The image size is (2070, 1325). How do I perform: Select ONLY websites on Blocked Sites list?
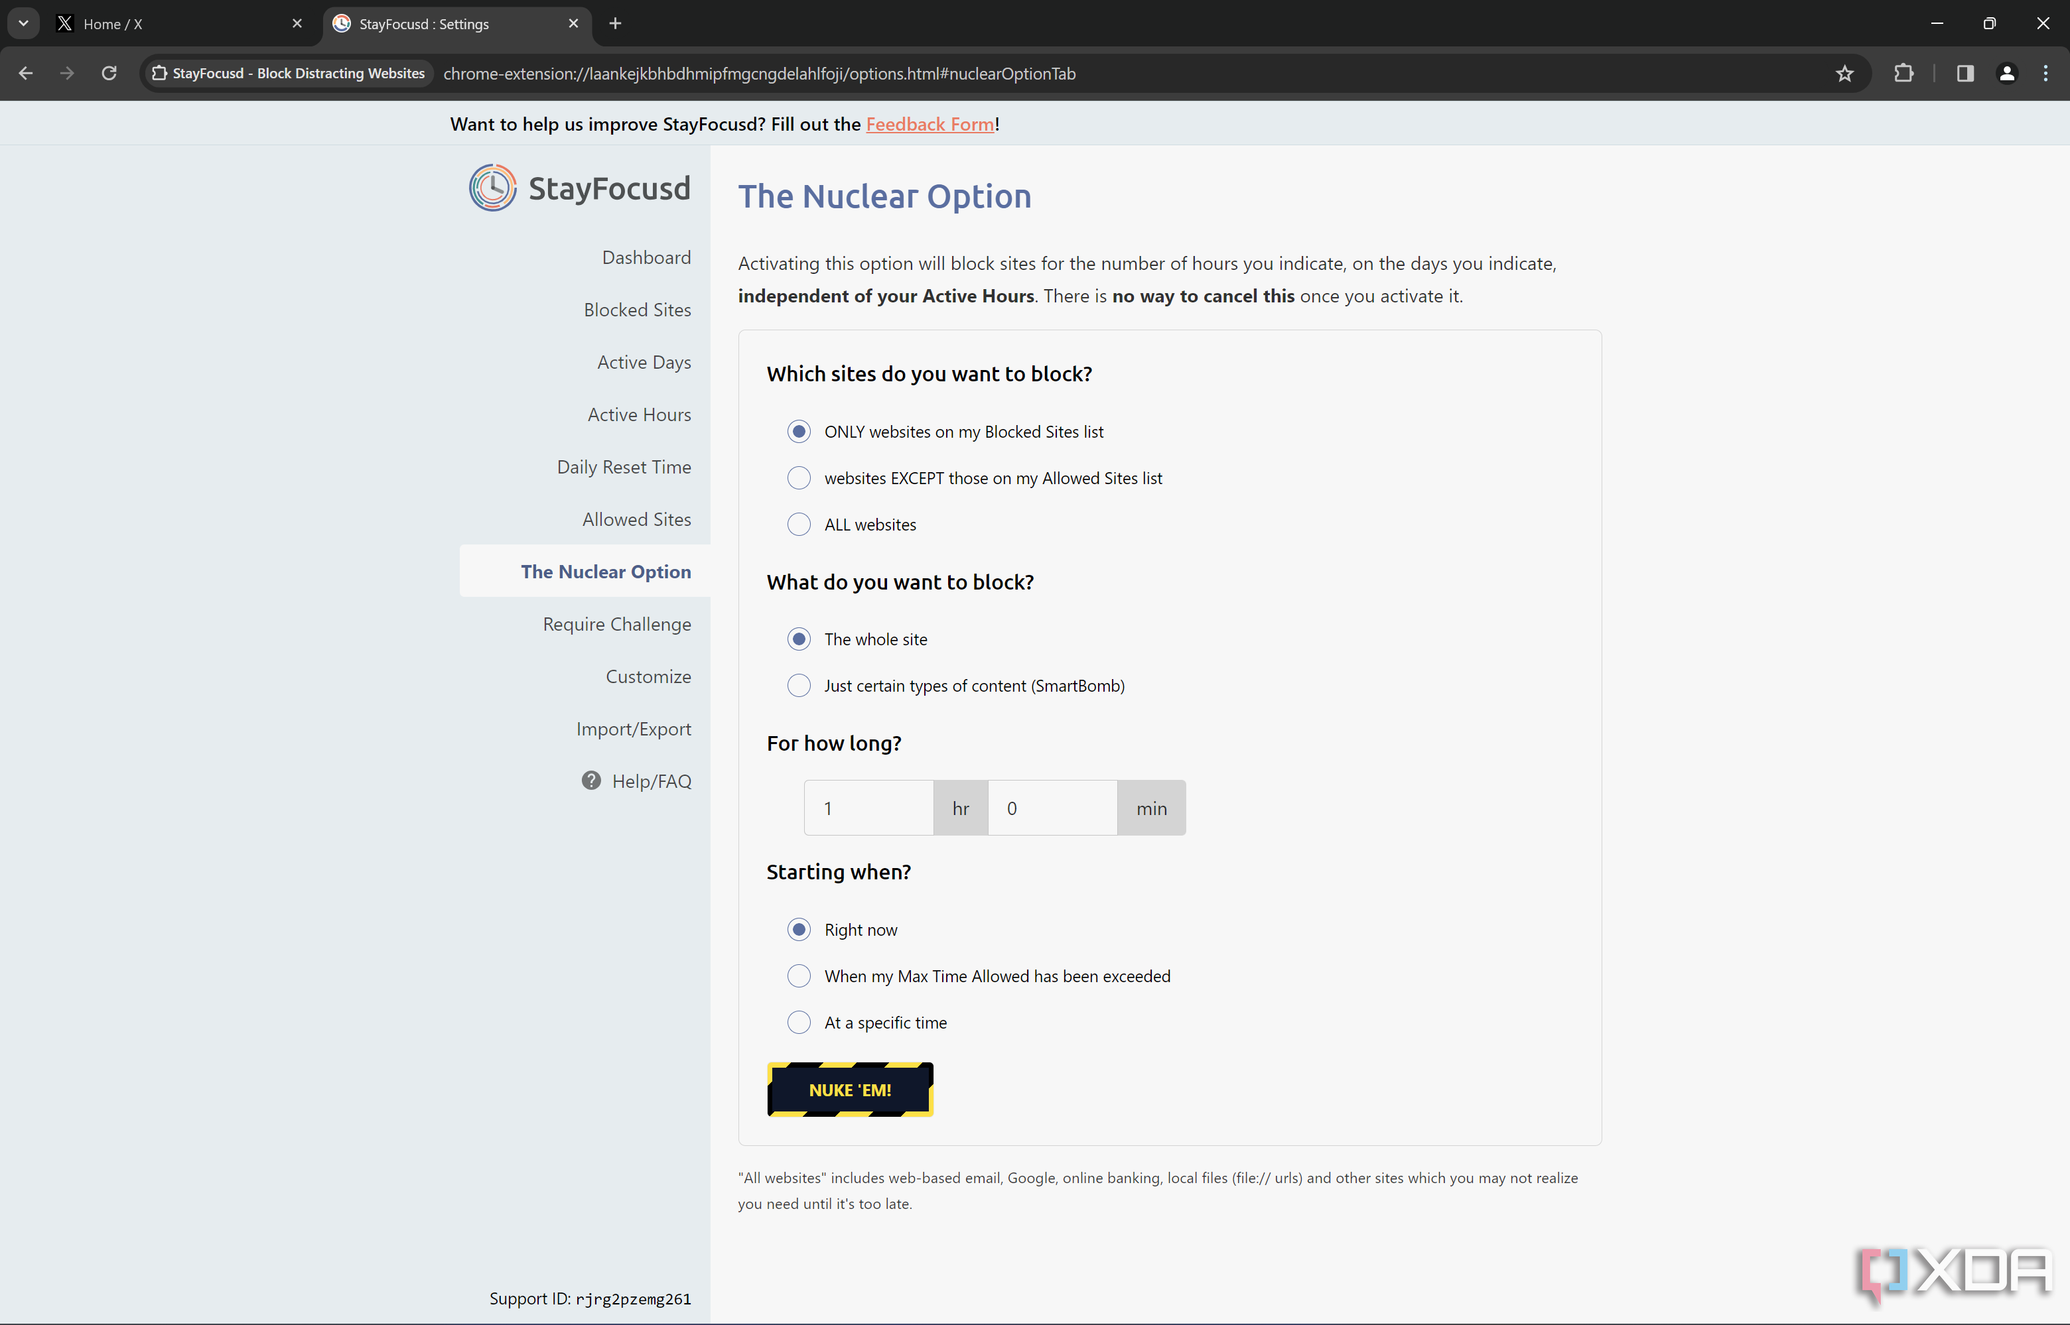tap(799, 431)
